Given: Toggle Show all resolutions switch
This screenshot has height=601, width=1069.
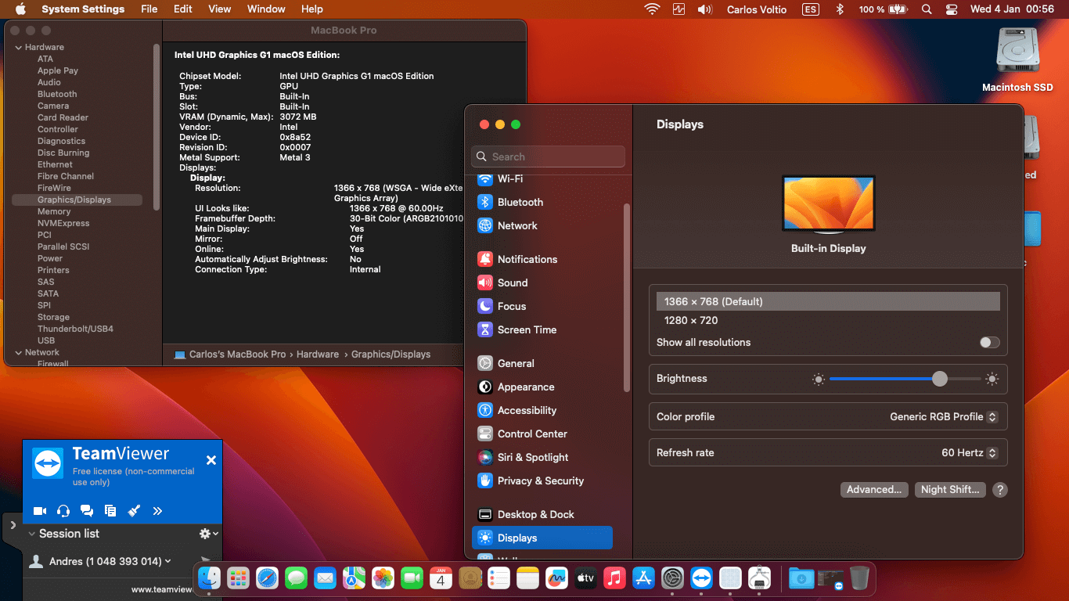Looking at the screenshot, I should click(x=989, y=342).
